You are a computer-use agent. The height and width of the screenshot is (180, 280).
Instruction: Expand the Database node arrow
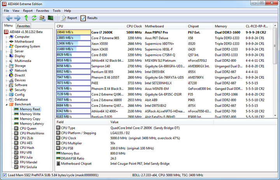click(x=7, y=100)
